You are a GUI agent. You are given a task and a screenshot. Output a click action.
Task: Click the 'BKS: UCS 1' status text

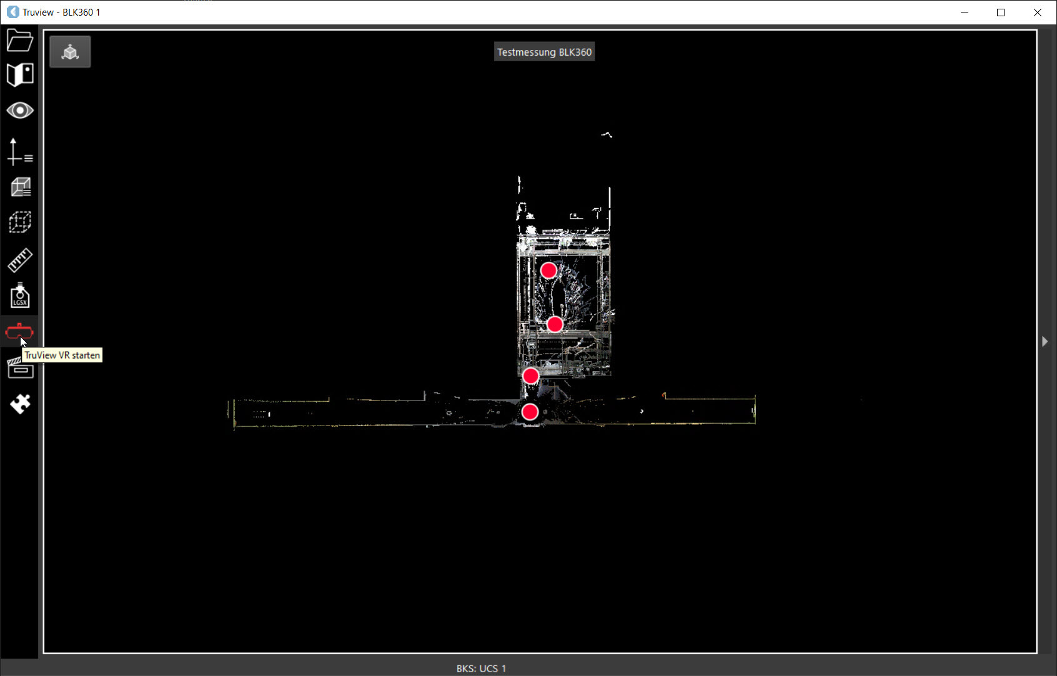(x=481, y=669)
